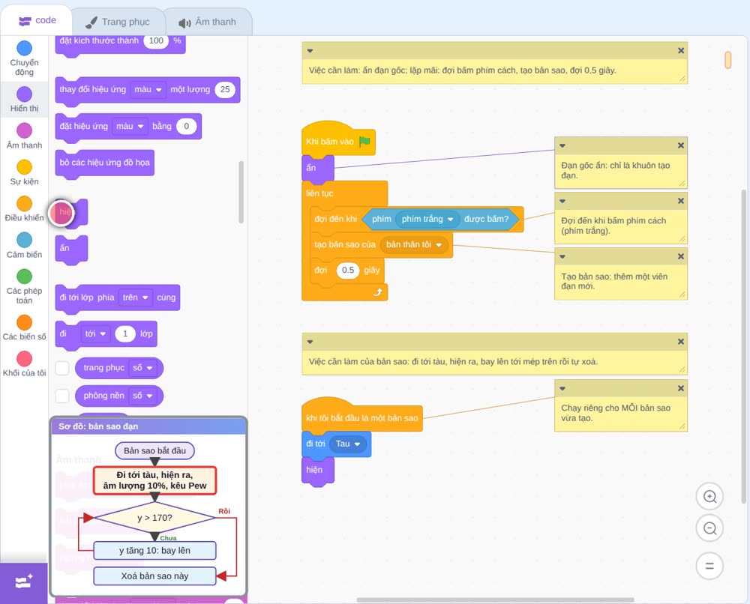Close the Đạn gốc ẩn comment note
The image size is (750, 604).
(x=681, y=145)
